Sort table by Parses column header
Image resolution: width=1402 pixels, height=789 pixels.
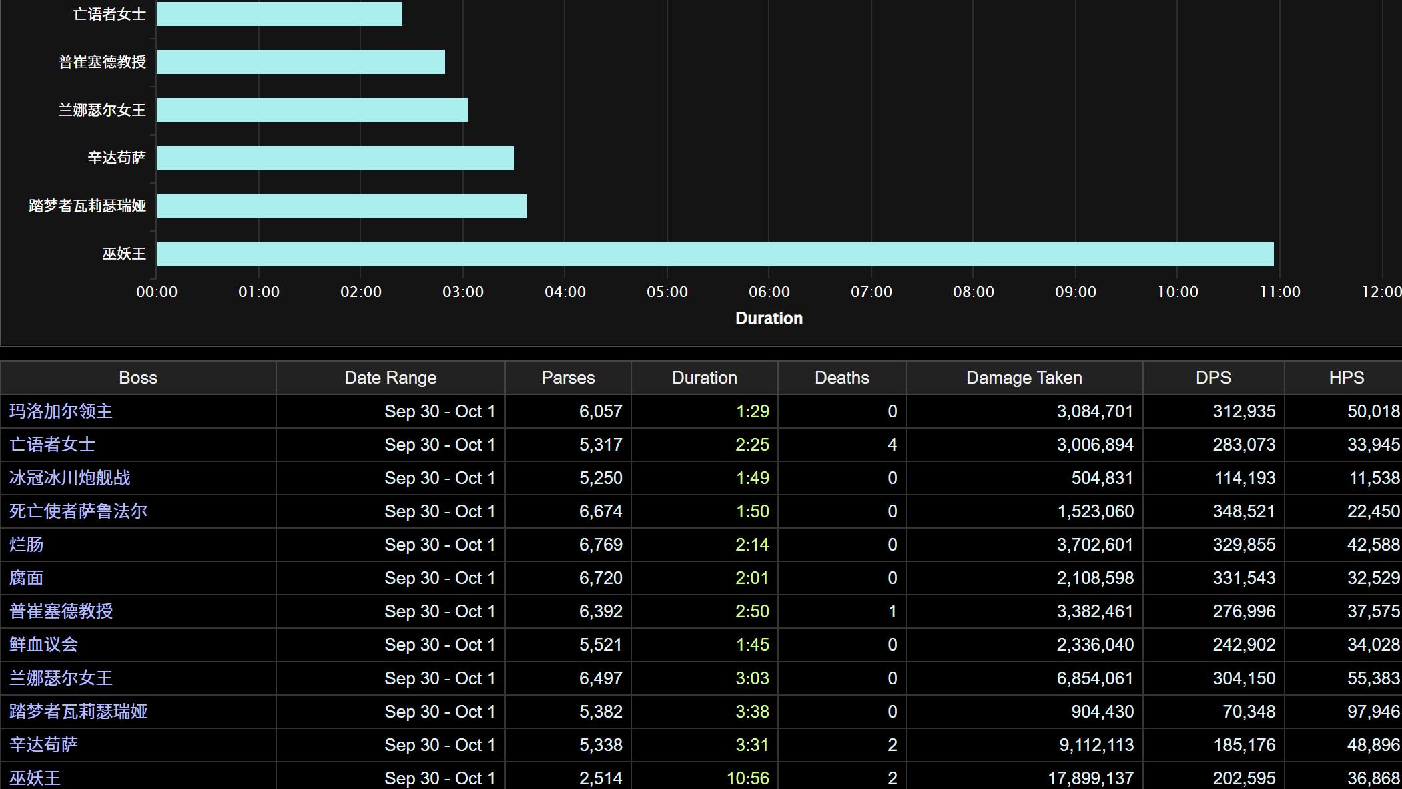[x=567, y=378]
